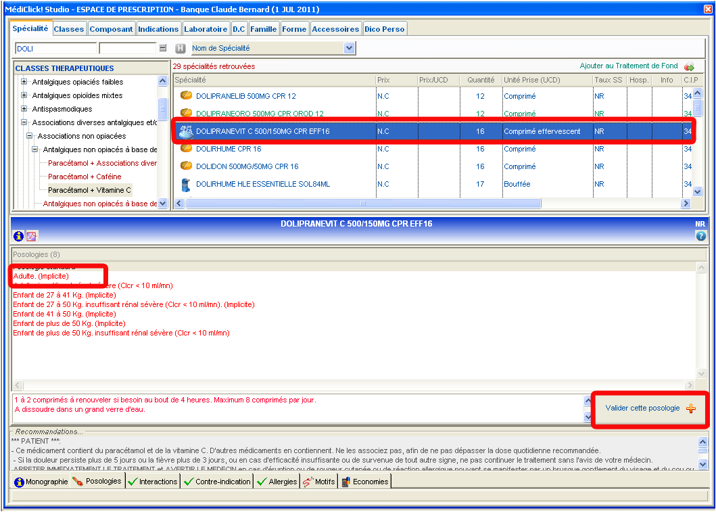Click the specialties list horizontal scrollbar thumb
The width and height of the screenshot is (716, 512).
(363, 204)
